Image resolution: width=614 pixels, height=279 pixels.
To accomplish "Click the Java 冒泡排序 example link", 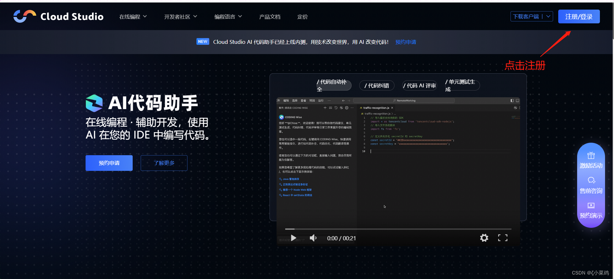I will click(291, 179).
